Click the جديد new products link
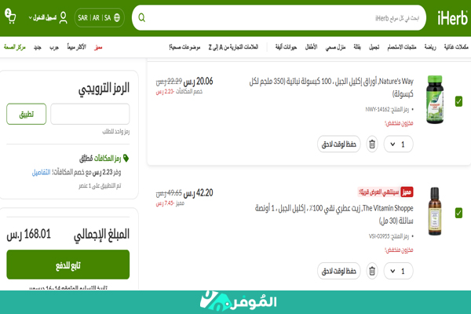Screen dimensions: 471x314 (x=37, y=47)
